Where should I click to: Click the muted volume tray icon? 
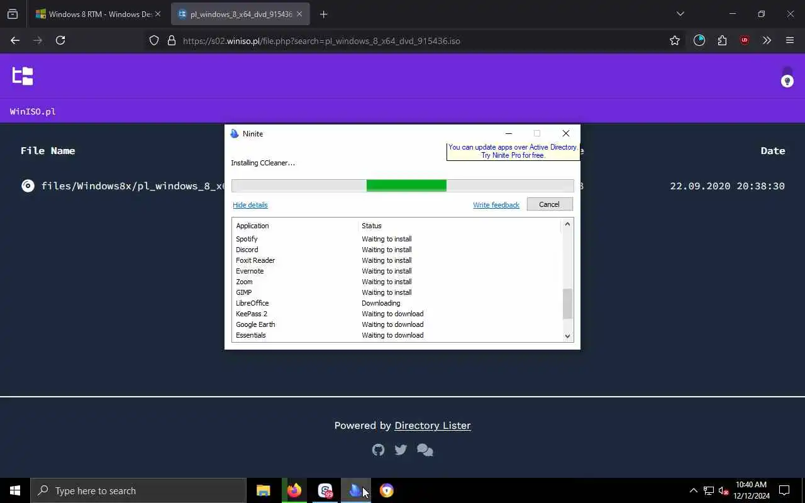pyautogui.click(x=723, y=490)
